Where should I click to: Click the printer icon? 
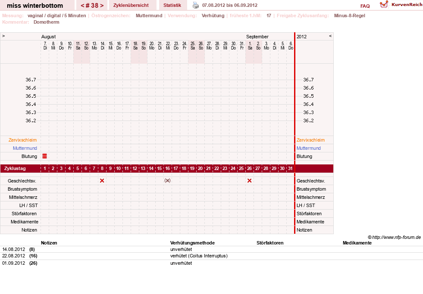point(196,5)
